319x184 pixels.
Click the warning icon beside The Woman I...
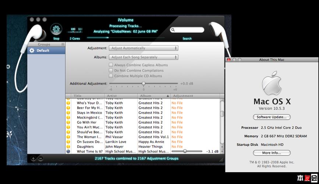pos(68,137)
